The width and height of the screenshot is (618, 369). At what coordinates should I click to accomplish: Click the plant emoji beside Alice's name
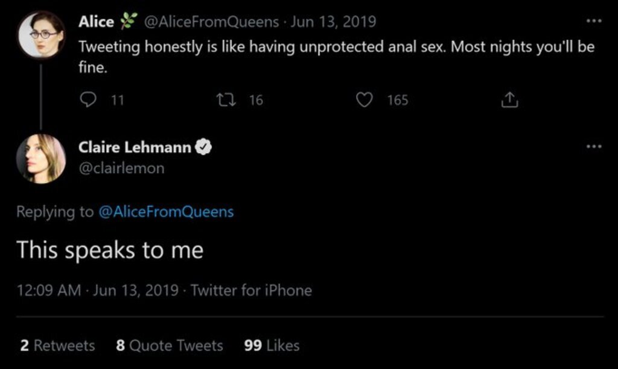tap(129, 22)
